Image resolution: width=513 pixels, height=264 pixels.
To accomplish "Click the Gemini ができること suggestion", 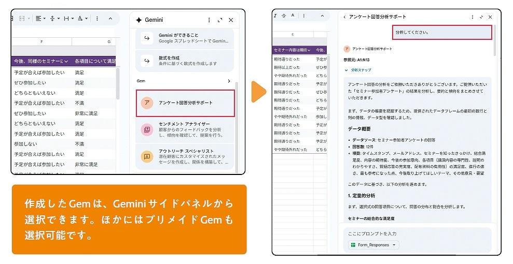I will point(185,37).
